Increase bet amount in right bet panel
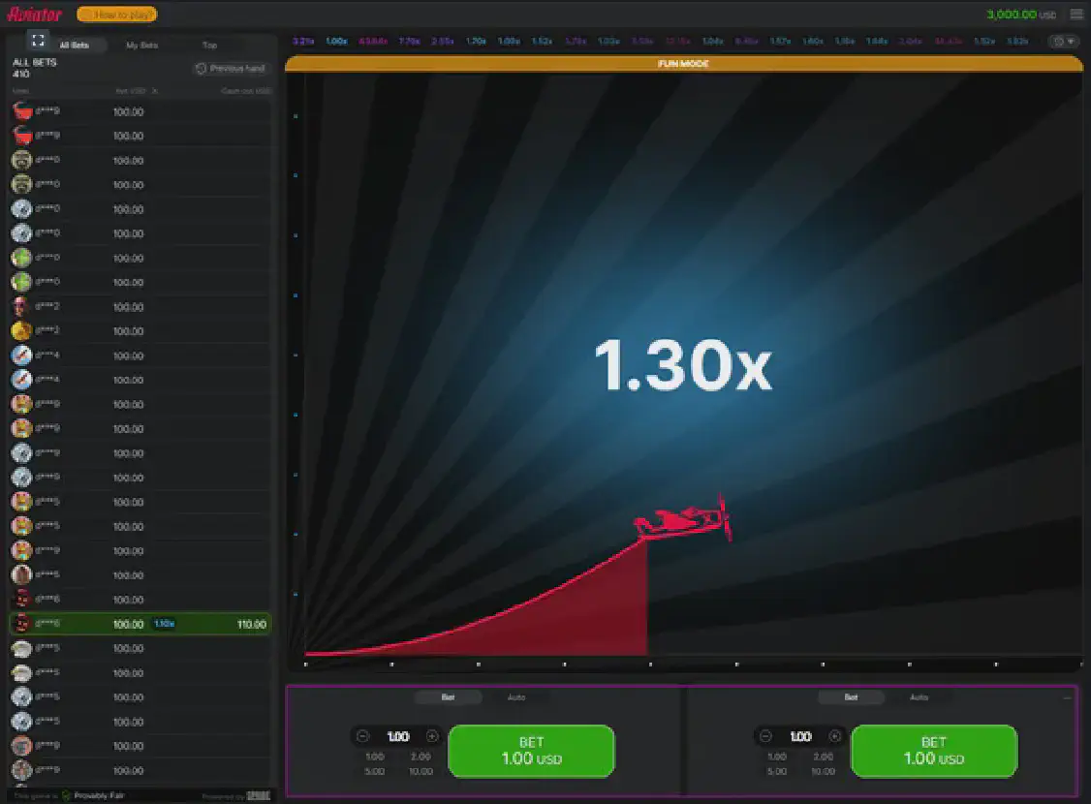This screenshot has width=1091, height=804. (x=834, y=736)
